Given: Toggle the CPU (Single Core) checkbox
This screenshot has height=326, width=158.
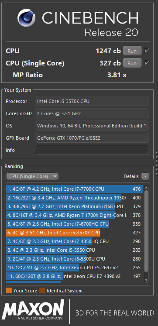Looking at the screenshot, I should (x=147, y=63).
